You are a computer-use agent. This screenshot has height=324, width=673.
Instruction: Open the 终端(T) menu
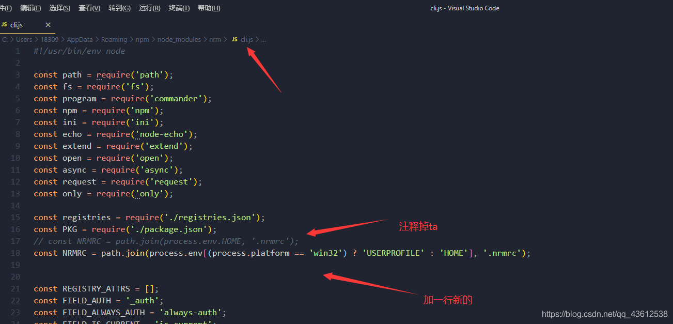coord(179,8)
